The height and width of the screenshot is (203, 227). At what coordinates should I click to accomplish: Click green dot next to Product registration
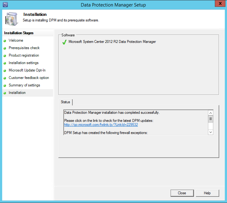[x=5, y=56]
